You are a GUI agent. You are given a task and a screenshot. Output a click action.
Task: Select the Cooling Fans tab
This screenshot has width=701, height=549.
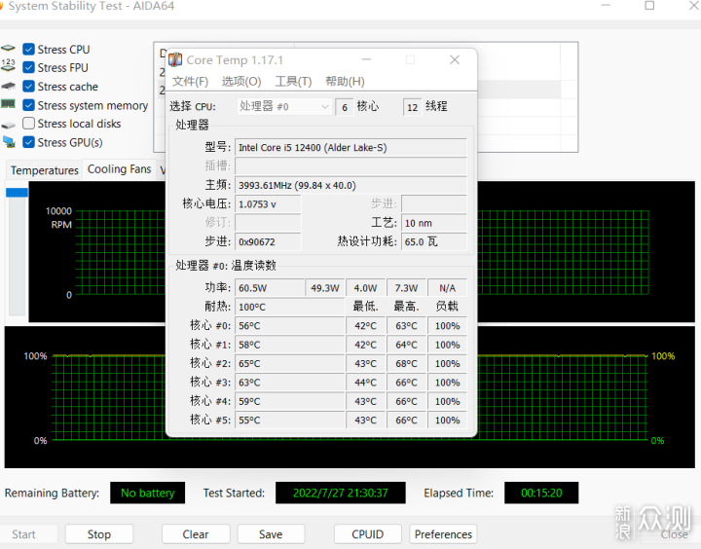[x=120, y=169]
